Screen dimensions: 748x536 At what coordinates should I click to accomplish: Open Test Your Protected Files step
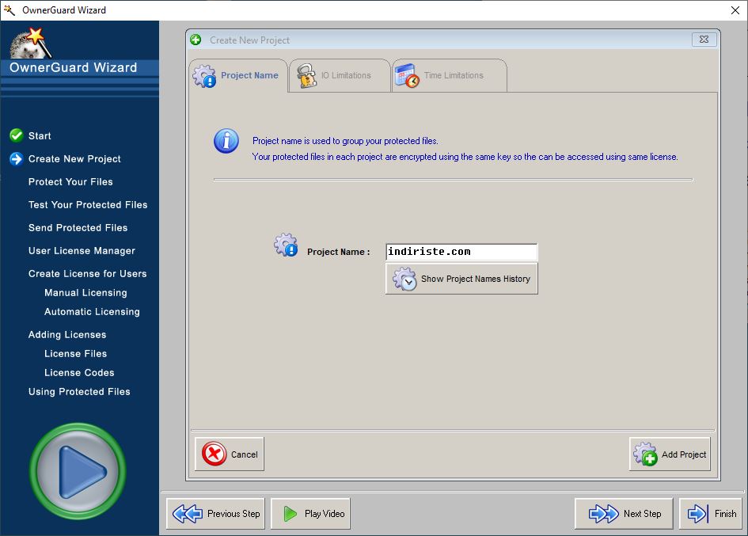coord(88,205)
